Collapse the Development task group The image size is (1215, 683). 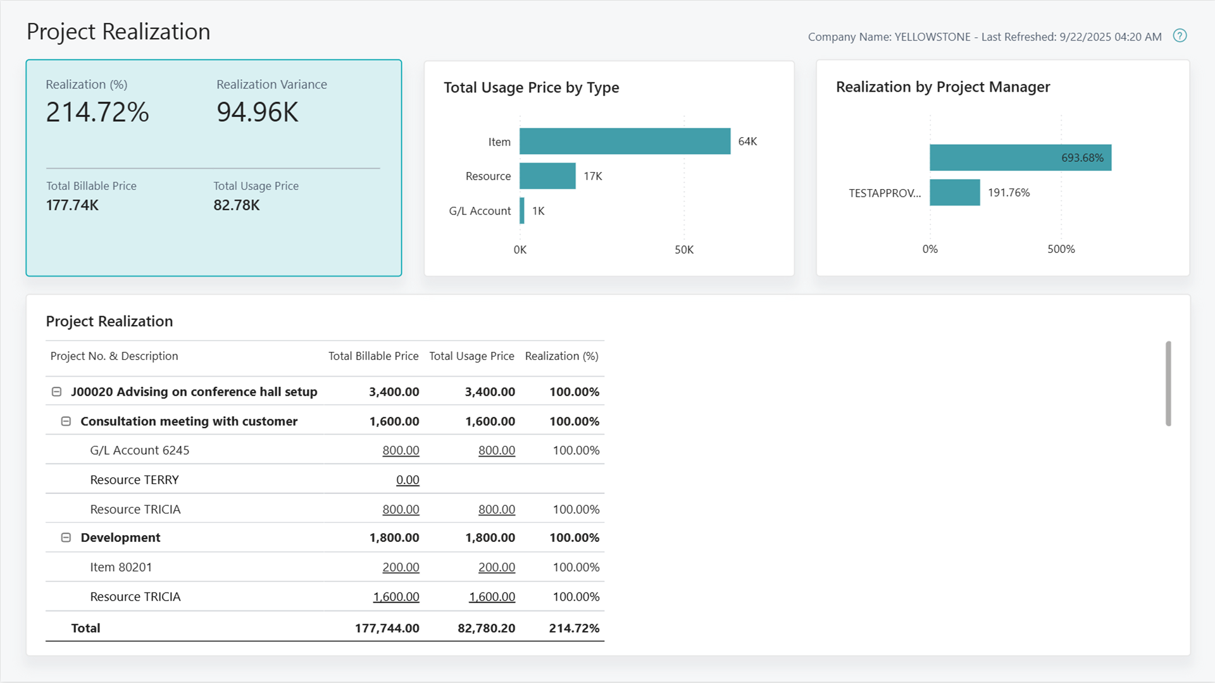point(66,537)
